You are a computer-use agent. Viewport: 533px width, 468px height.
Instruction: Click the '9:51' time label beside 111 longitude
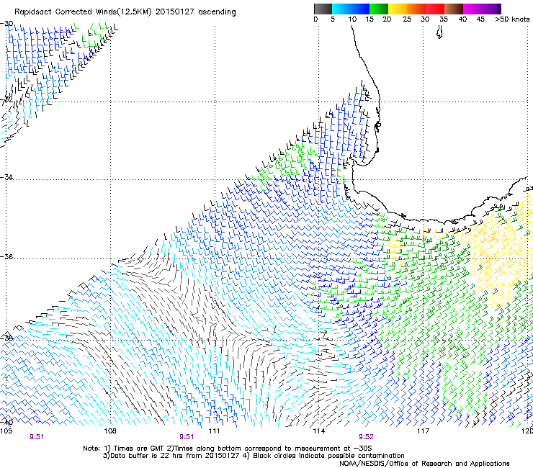[x=187, y=437]
